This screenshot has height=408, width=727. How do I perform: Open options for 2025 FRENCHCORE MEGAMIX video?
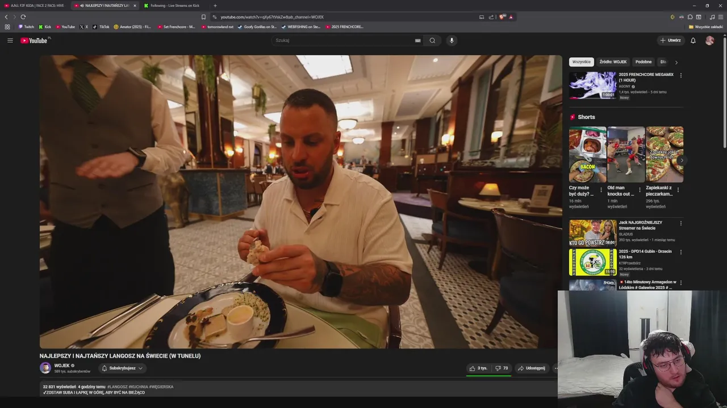[x=680, y=75]
